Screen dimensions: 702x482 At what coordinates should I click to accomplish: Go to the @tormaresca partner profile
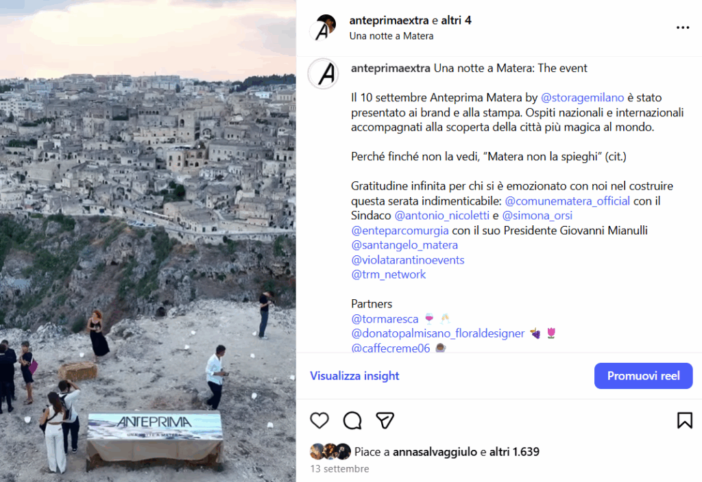[385, 319]
